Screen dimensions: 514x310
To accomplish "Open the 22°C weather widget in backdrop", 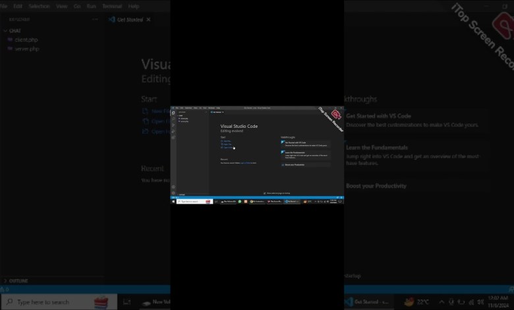I will [416, 302].
